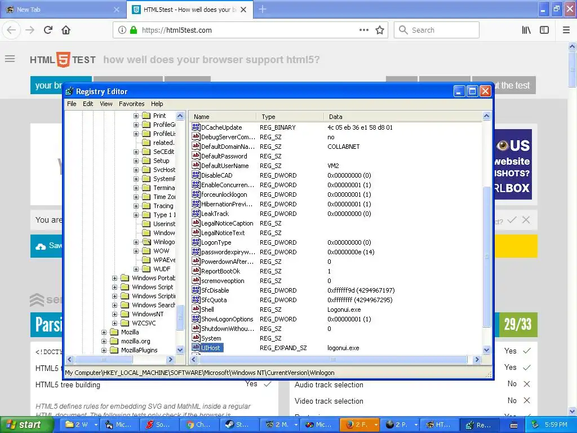
Task: Expand the Windows Script key
Action: pyautogui.click(x=114, y=287)
